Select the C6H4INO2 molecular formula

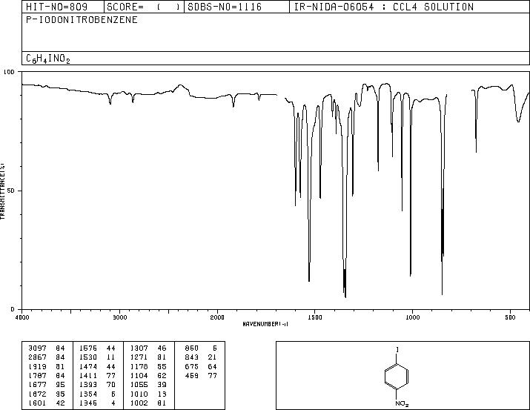click(48, 59)
